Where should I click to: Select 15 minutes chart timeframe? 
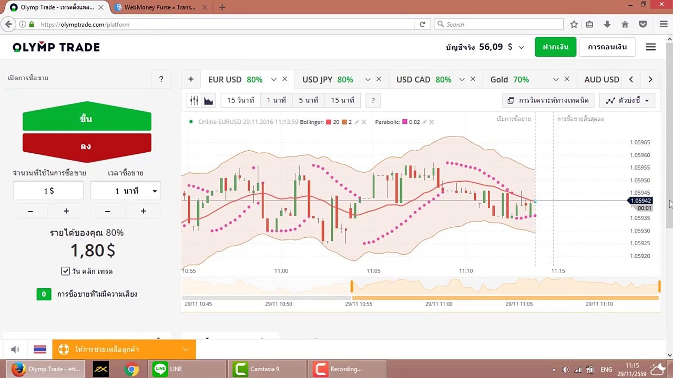tap(343, 100)
